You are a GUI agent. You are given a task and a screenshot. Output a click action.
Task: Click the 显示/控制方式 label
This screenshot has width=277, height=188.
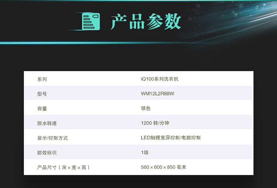52,138
